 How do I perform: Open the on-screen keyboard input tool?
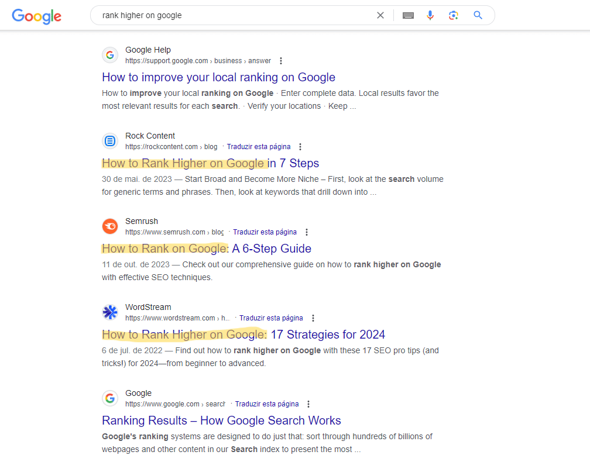408,15
